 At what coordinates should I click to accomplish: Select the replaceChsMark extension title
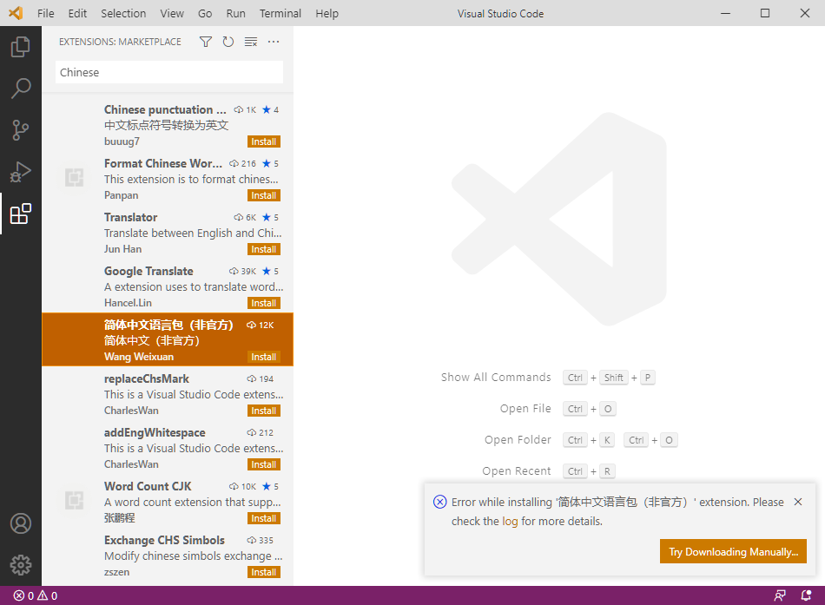coord(146,378)
